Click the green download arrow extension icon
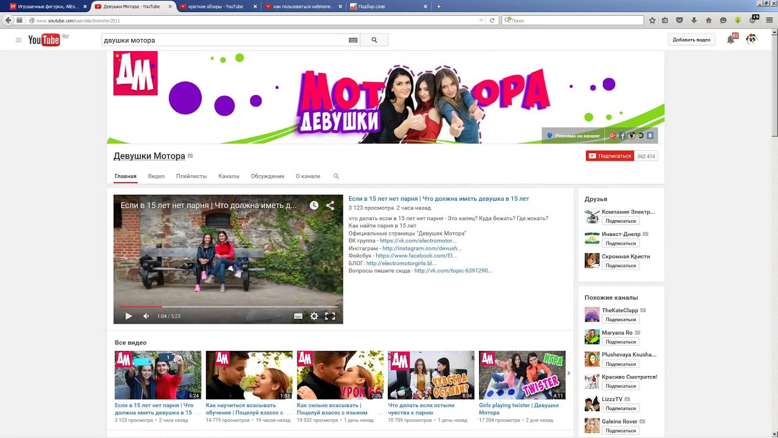Image resolution: width=778 pixels, height=438 pixels. (738, 20)
